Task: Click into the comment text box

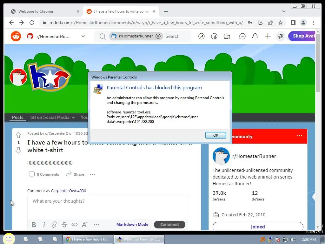Action: point(108,207)
